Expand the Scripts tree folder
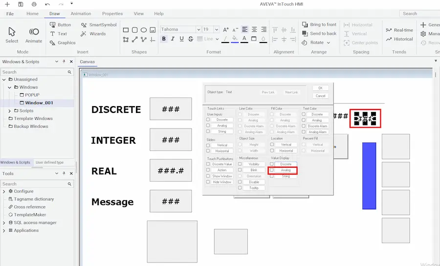 pyautogui.click(x=10, y=111)
